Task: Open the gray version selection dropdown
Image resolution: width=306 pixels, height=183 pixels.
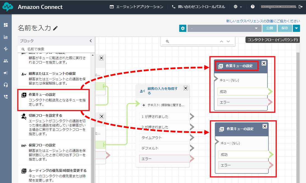Action: tap(224, 28)
